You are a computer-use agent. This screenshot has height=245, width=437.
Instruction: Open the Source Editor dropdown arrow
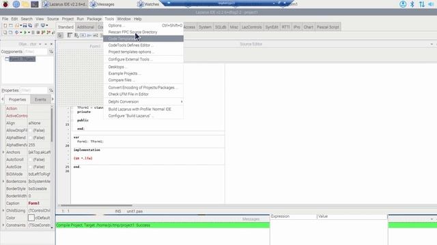(x=432, y=44)
